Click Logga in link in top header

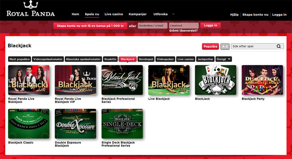(279, 15)
